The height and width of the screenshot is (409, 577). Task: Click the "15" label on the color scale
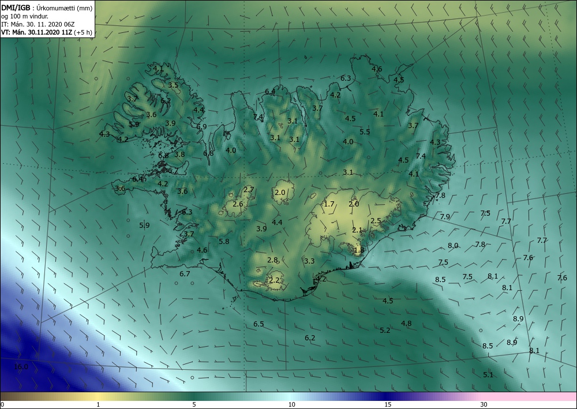(388, 405)
